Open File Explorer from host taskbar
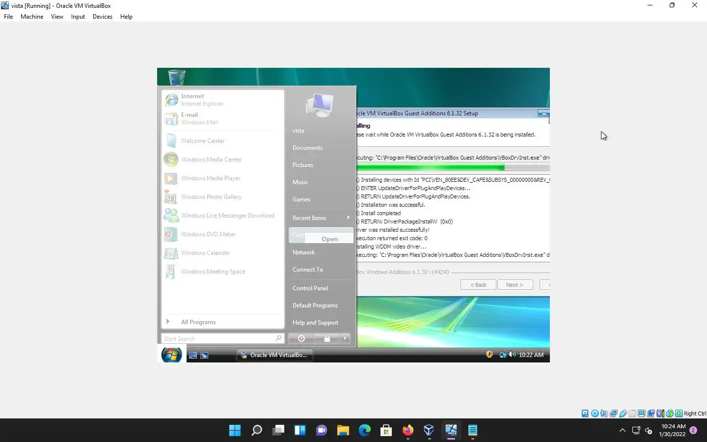Image resolution: width=707 pixels, height=442 pixels. coord(343,431)
